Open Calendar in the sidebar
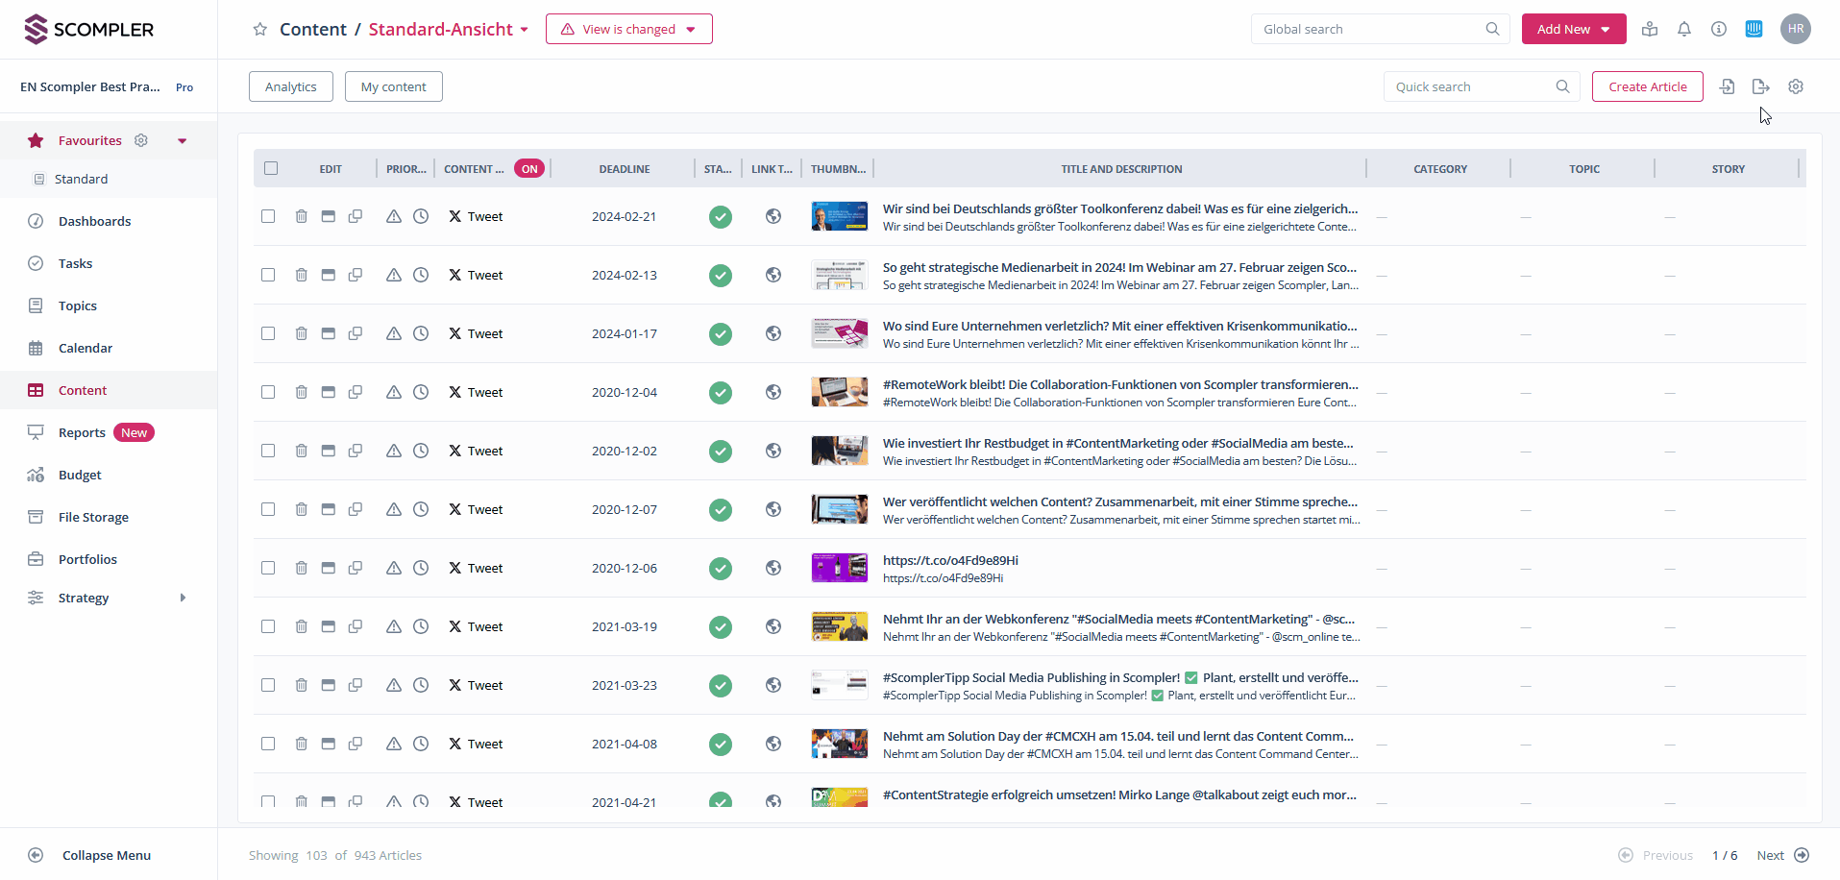The image size is (1840, 880). coord(86,348)
